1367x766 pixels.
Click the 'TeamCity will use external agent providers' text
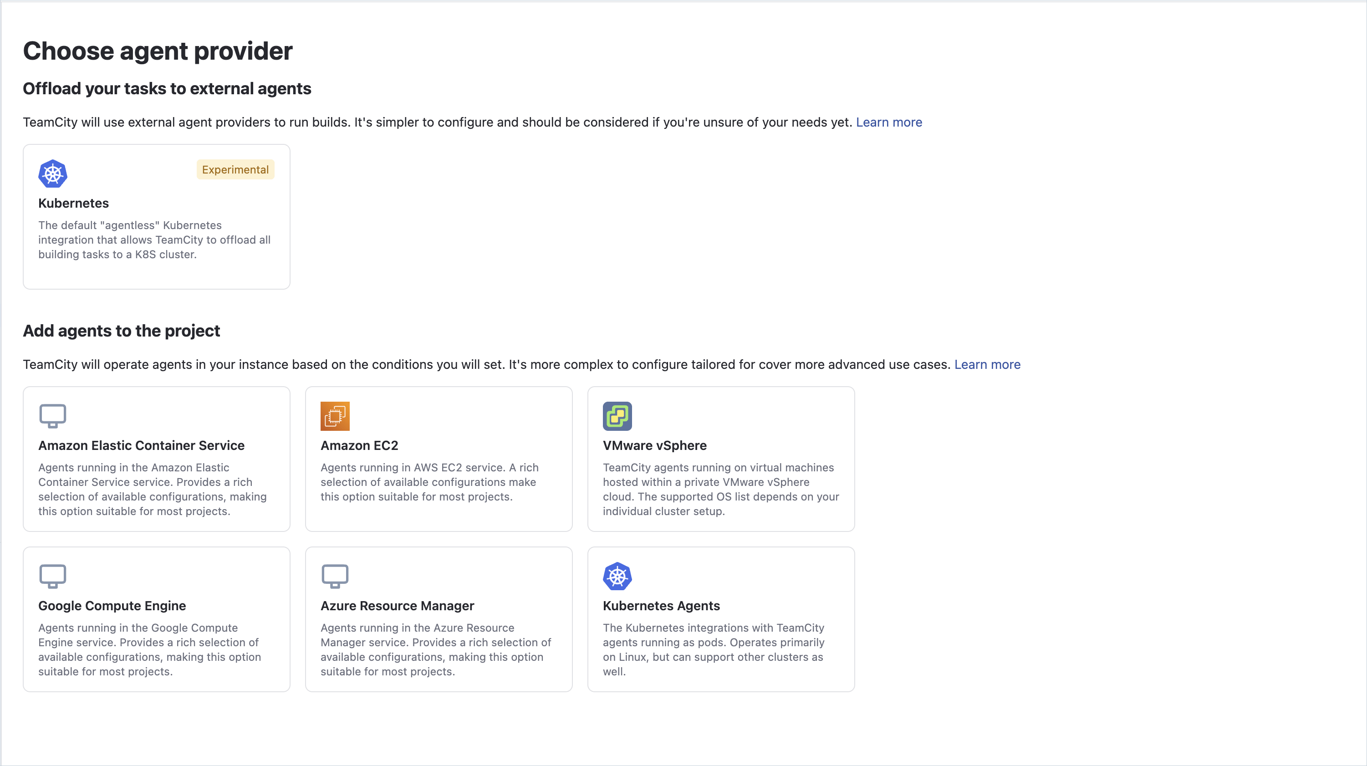coord(438,122)
